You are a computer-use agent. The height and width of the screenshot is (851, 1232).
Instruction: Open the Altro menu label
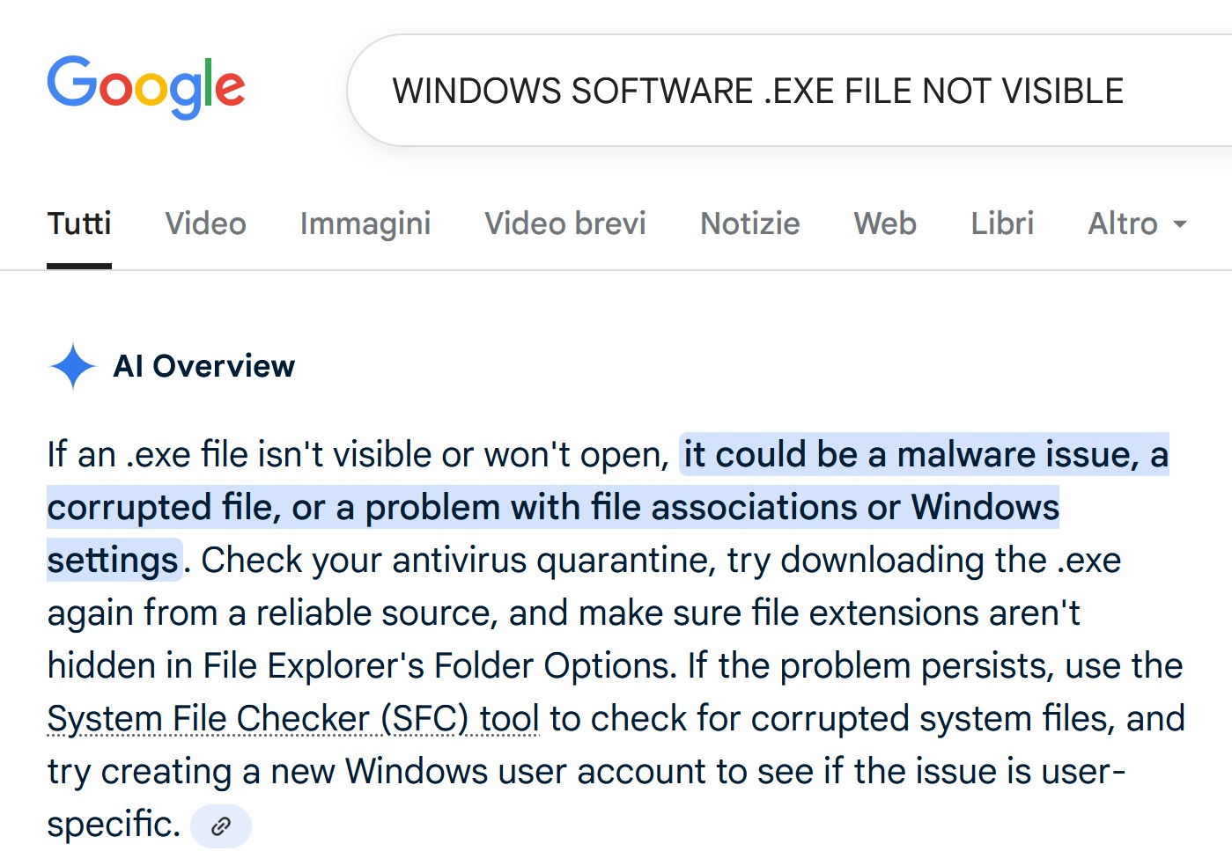tap(1123, 224)
